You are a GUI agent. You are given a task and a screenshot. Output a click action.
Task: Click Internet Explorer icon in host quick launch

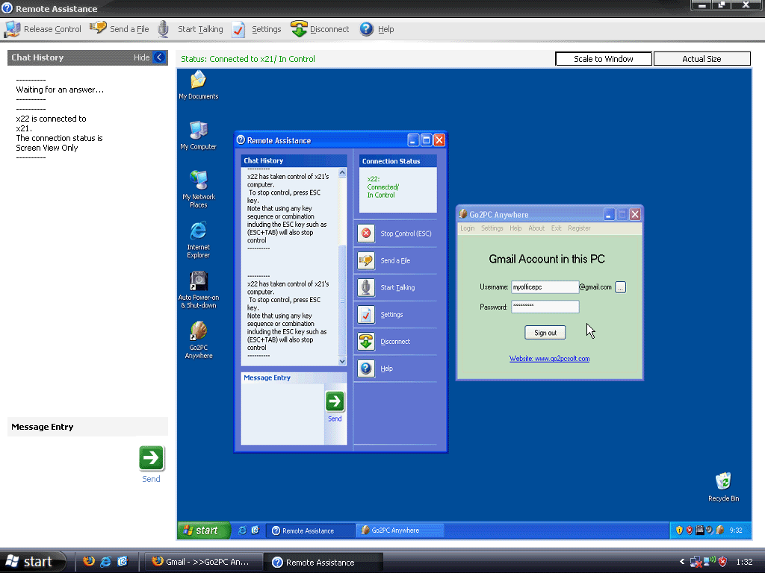click(105, 561)
